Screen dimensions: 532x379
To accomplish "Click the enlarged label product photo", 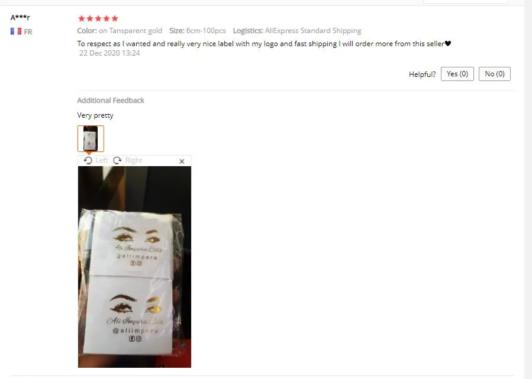I will point(134,267).
